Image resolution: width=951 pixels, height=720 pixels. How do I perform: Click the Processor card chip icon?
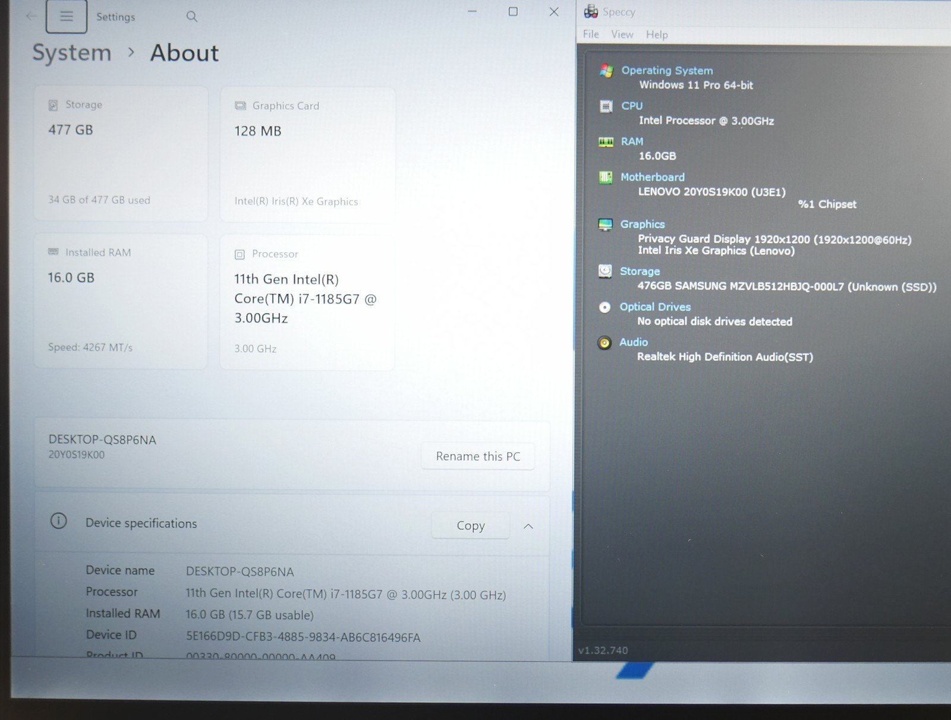coord(240,254)
